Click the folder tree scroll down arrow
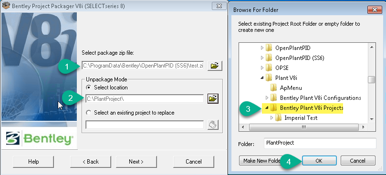The height and width of the screenshot is (175, 386). pyautogui.click(x=372, y=119)
